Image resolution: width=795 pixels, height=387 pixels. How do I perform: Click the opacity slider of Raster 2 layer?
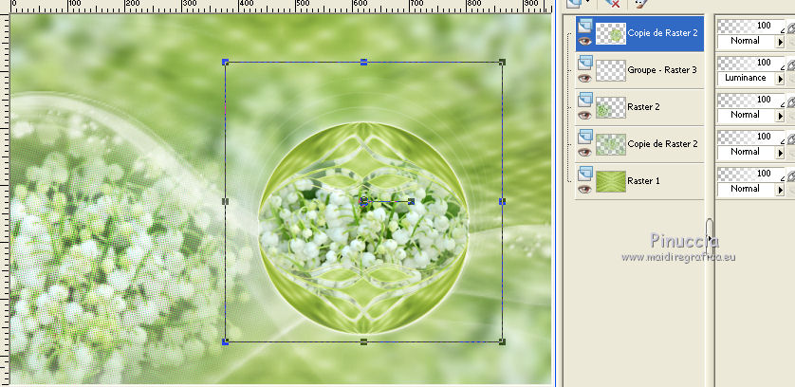point(751,100)
